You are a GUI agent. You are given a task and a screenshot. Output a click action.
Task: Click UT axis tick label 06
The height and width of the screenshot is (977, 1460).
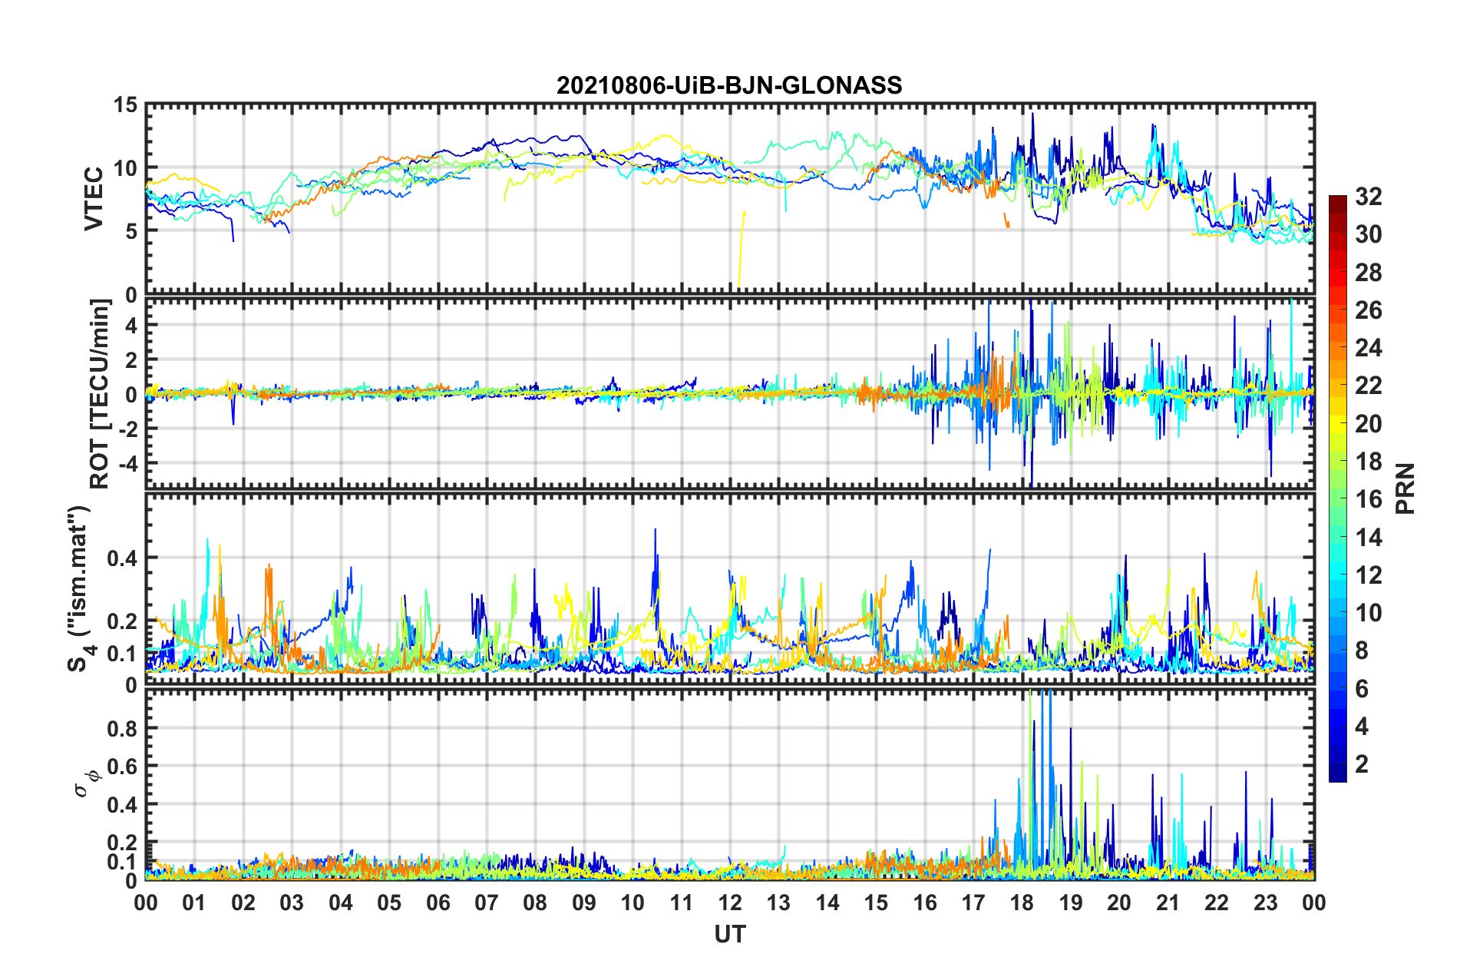point(438,902)
